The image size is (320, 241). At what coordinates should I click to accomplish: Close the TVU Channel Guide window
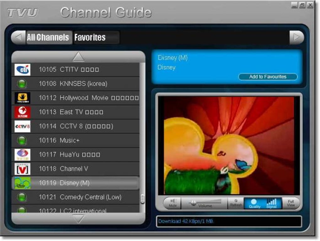(x=310, y=5)
